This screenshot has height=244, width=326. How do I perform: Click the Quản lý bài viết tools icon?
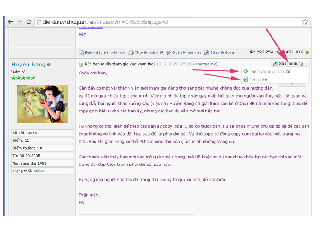click(169, 53)
